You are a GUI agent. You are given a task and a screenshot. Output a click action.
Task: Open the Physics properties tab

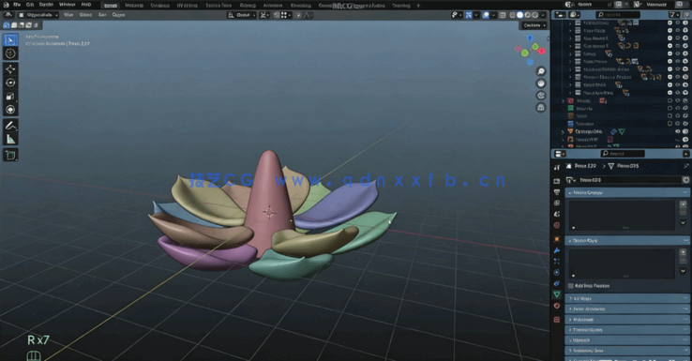(557, 272)
